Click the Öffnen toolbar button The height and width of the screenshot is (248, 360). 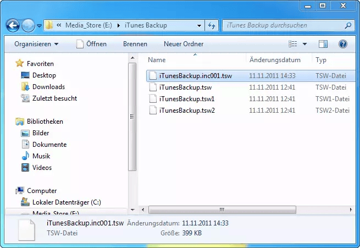[91, 44]
